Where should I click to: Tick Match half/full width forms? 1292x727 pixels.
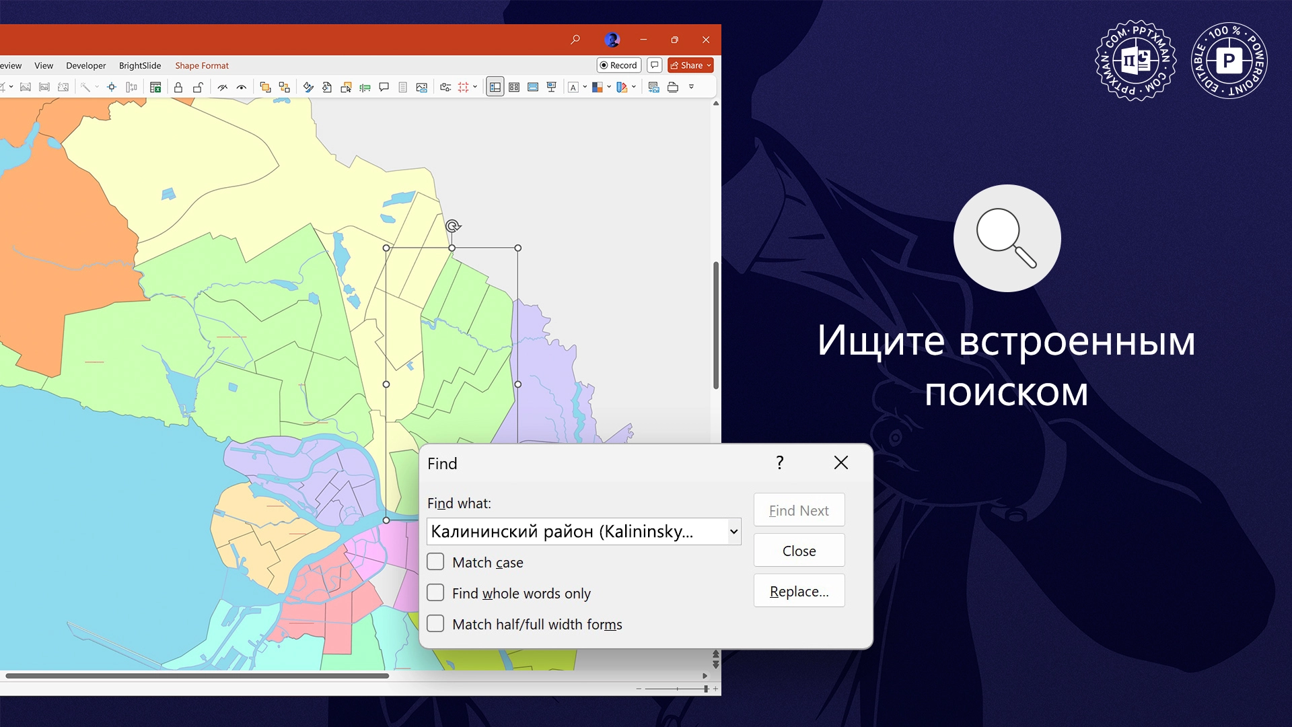coord(436,623)
